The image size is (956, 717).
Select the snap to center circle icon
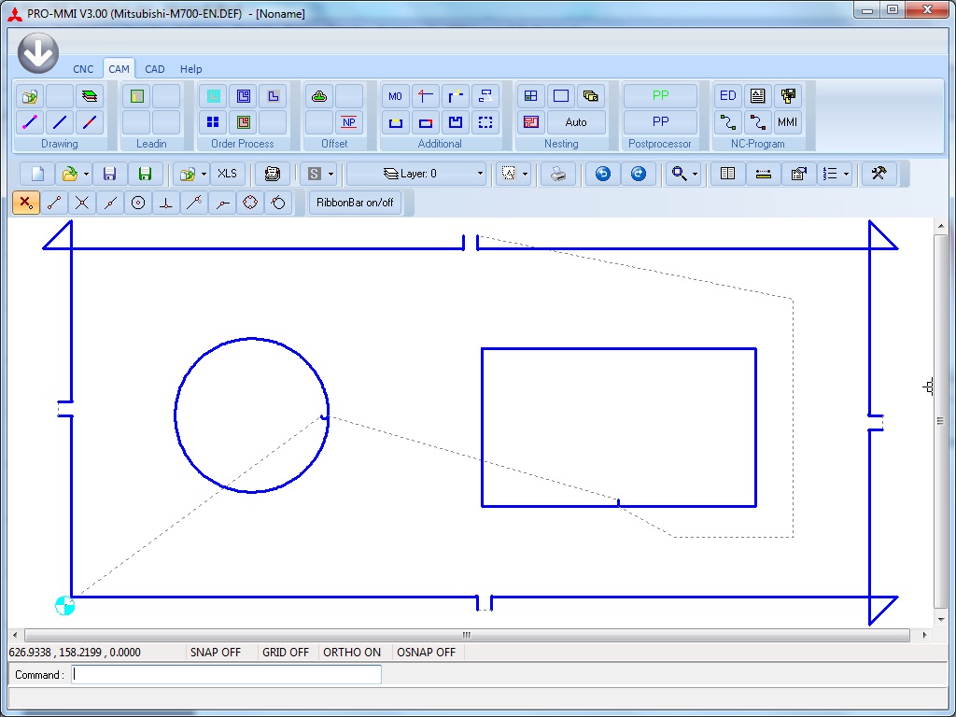coord(138,203)
